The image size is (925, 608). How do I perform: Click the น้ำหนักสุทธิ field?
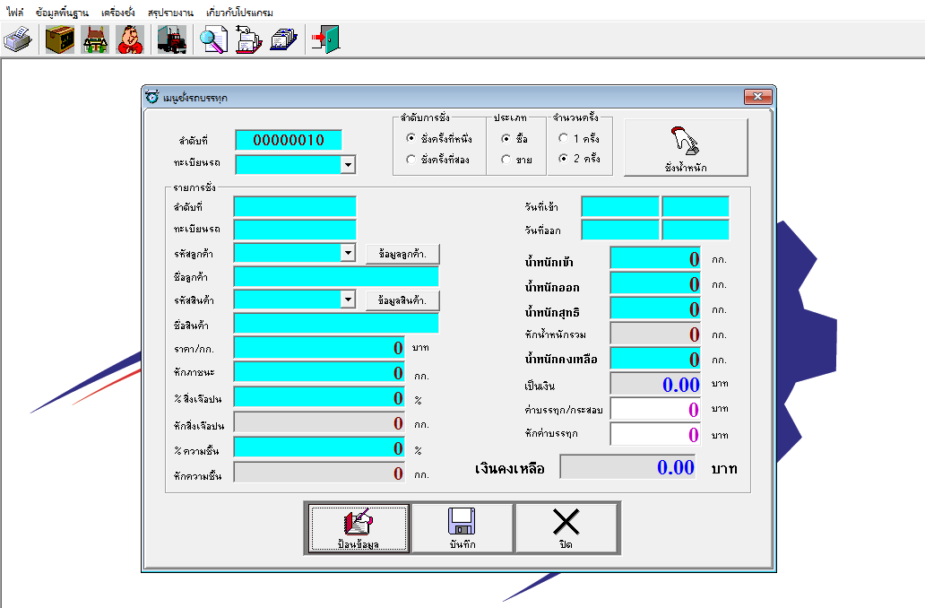[x=655, y=308]
